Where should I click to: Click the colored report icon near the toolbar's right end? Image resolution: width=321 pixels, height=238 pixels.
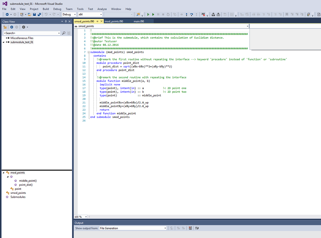click(x=308, y=14)
